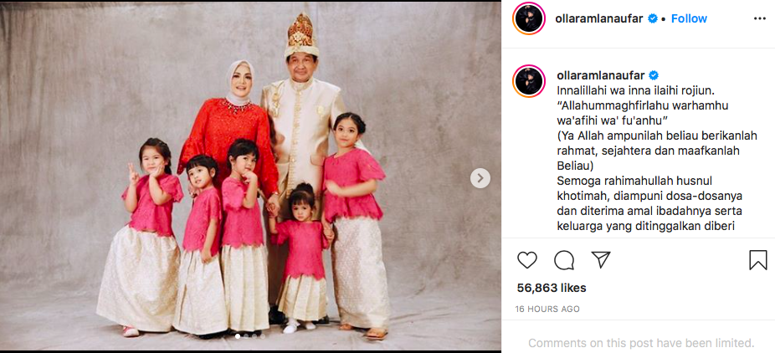Open the three-dot more options menu

(760, 18)
